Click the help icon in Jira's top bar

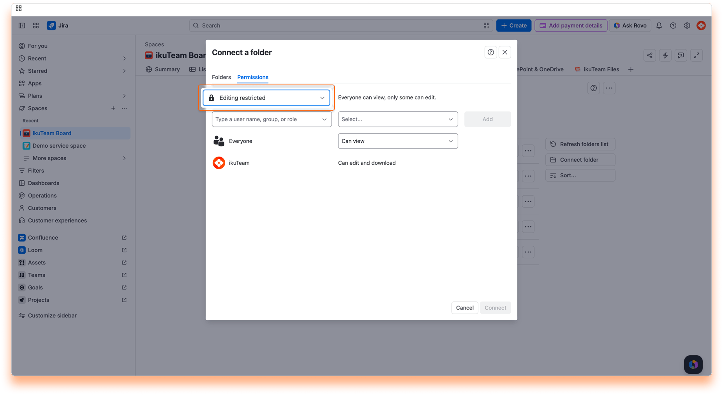click(x=673, y=26)
